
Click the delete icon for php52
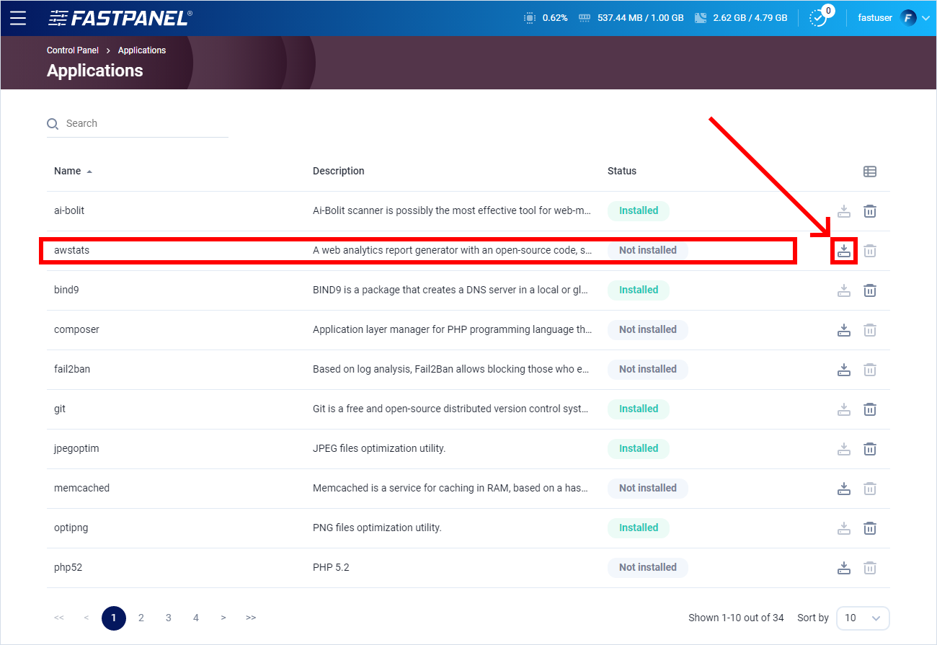tap(870, 568)
